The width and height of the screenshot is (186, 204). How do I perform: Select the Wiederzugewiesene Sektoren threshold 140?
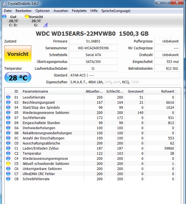pyautogui.click(x=140, y=112)
